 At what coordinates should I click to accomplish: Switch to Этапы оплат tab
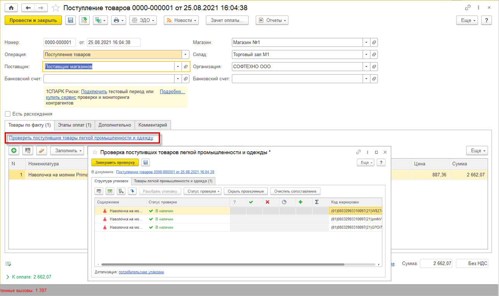click(x=74, y=125)
